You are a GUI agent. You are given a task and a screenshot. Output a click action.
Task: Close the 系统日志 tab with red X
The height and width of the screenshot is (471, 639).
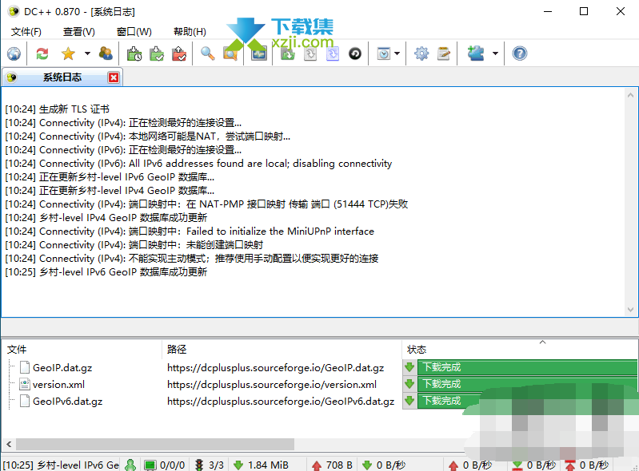[114, 77]
